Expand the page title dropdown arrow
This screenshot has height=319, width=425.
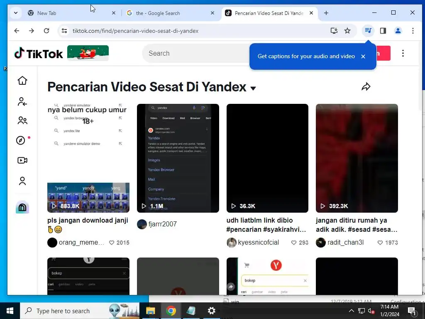pyautogui.click(x=253, y=88)
